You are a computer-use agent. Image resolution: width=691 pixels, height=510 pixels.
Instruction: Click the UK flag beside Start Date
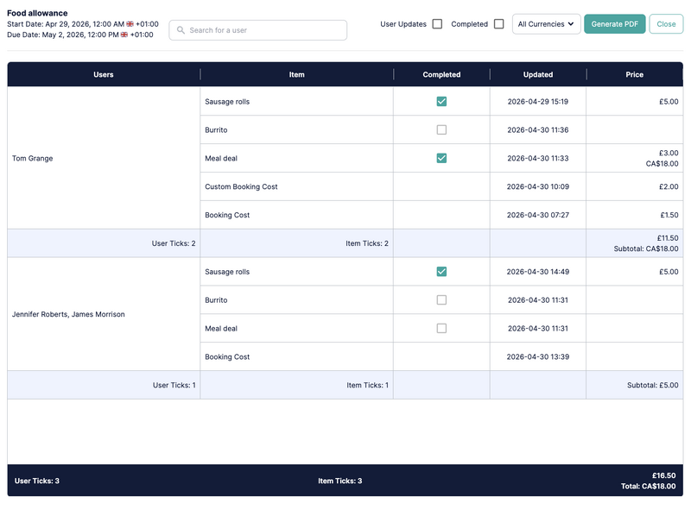click(130, 24)
